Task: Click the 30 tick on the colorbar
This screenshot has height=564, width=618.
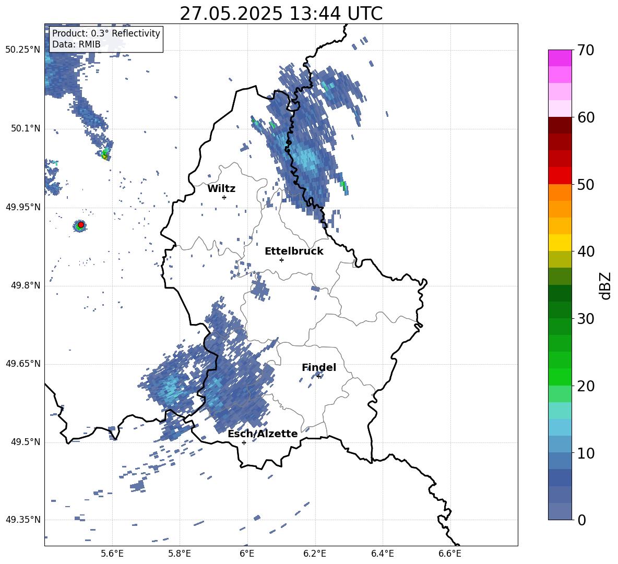Action: click(586, 319)
